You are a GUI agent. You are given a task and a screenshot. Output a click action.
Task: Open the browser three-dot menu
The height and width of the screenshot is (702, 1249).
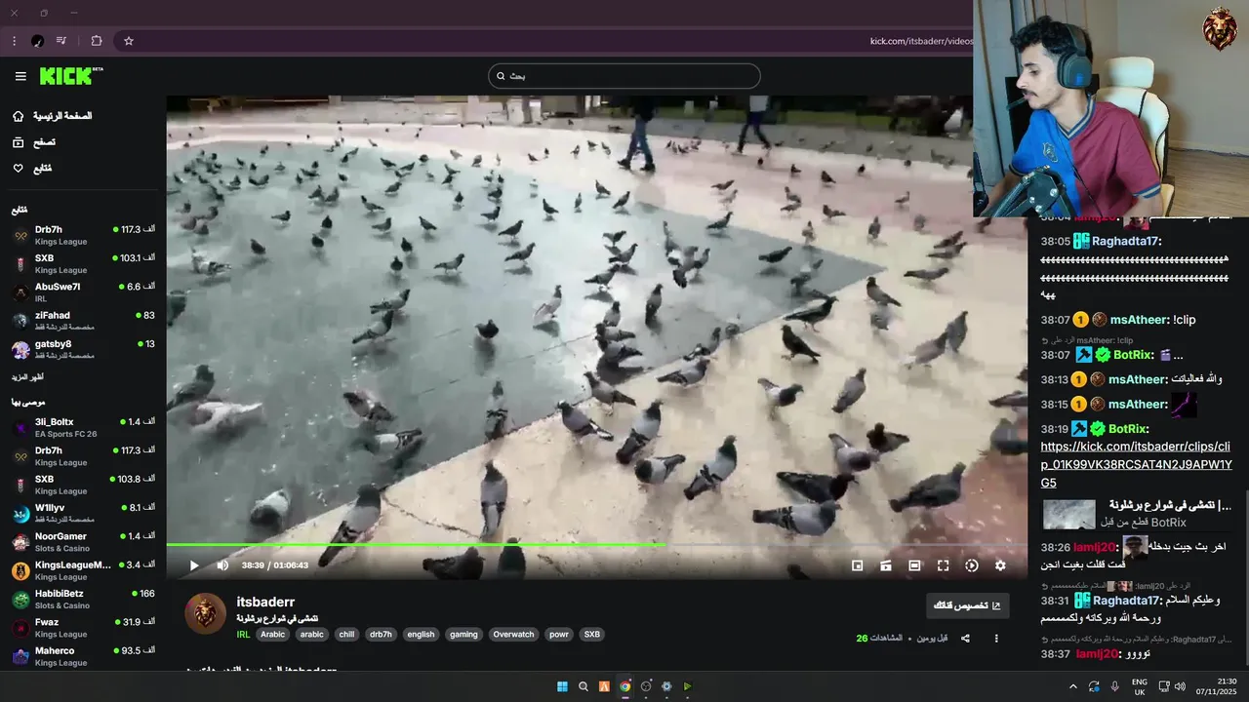pyautogui.click(x=14, y=41)
